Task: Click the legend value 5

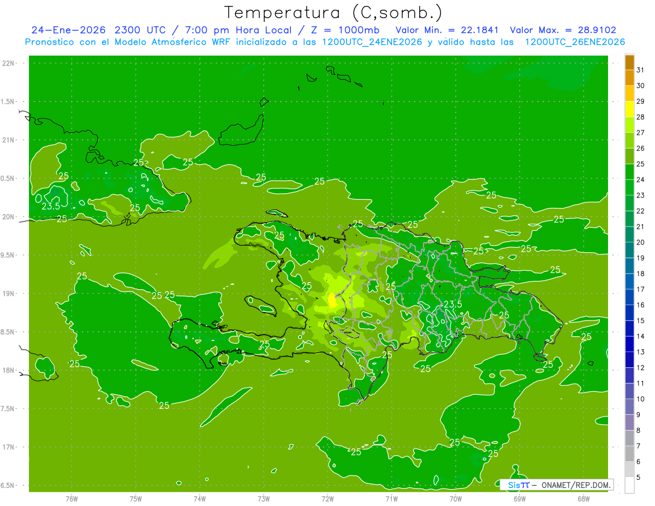Action: (640, 477)
